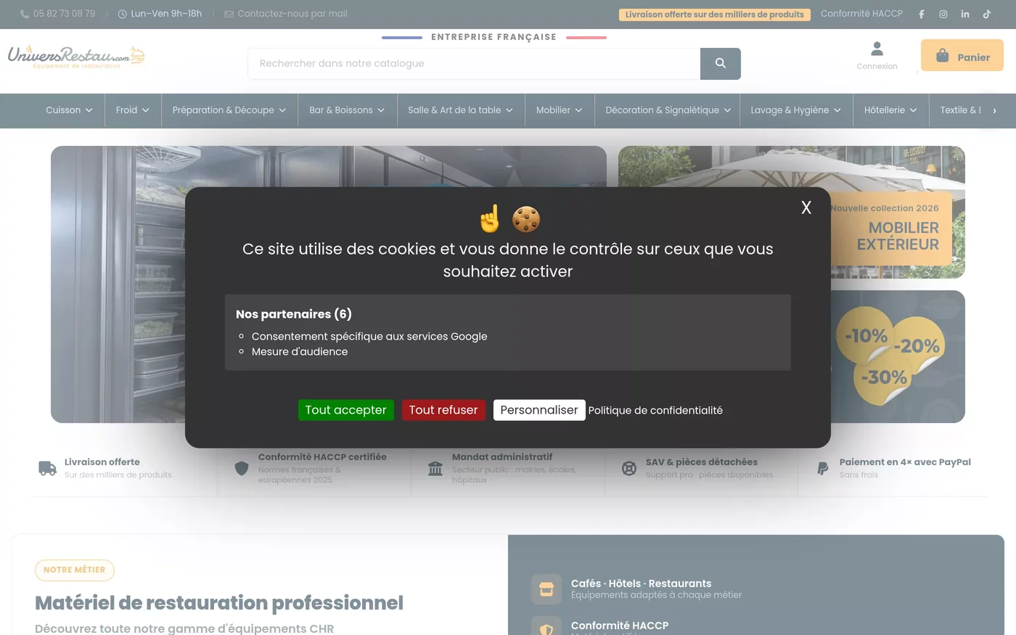Click the phone number 05 82 73 08 79
Viewport: 1016px width, 635px height.
click(x=64, y=14)
